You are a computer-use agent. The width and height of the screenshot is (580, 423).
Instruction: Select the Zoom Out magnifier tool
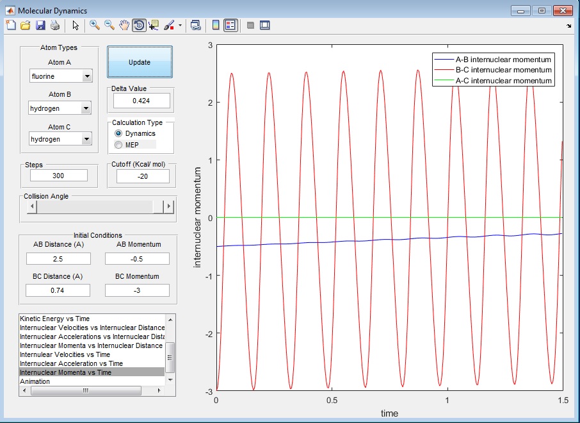click(109, 26)
